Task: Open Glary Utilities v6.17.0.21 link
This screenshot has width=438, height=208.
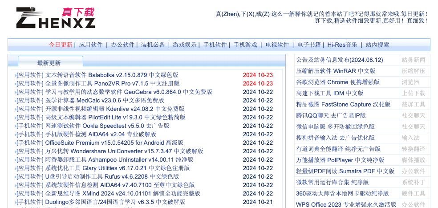Action: (118, 168)
